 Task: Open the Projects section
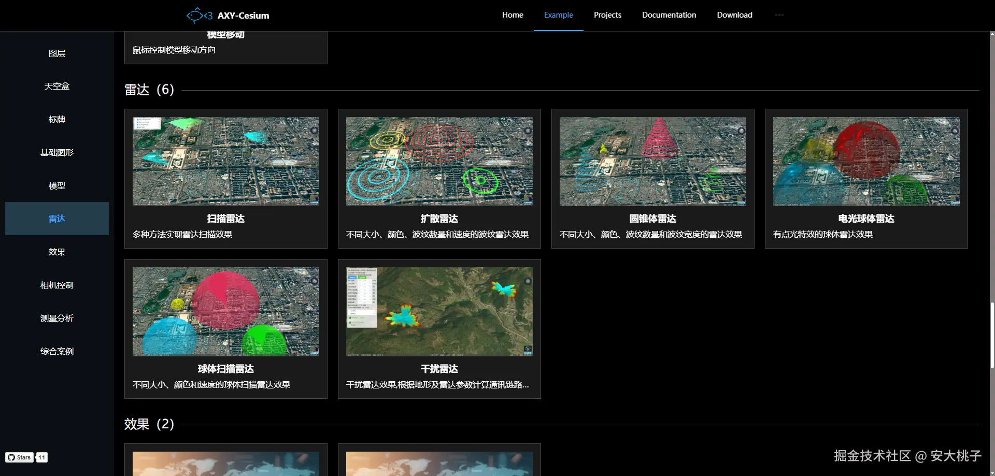[607, 15]
